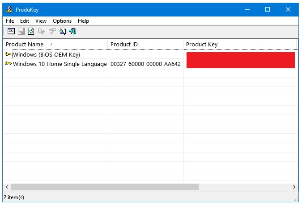This screenshot has width=302, height=205.
Task: Select the Windows 10 Home Single Language row
Action: (x=150, y=64)
